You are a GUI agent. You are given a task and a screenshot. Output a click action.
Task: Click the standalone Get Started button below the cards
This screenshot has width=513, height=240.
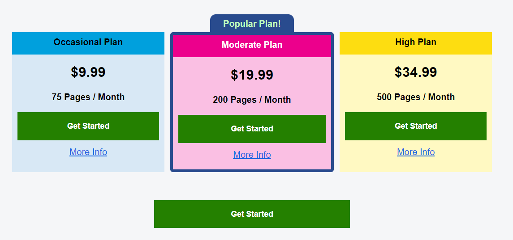pos(252,214)
